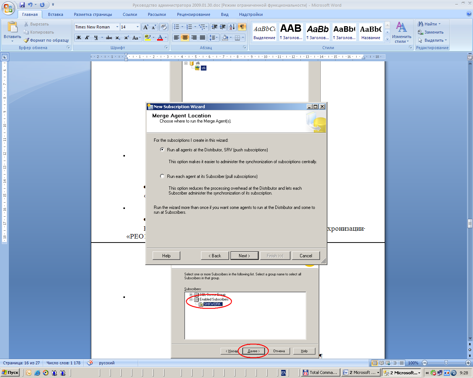Apply the Название style from gallery
The width and height of the screenshot is (473, 378).
click(x=371, y=32)
